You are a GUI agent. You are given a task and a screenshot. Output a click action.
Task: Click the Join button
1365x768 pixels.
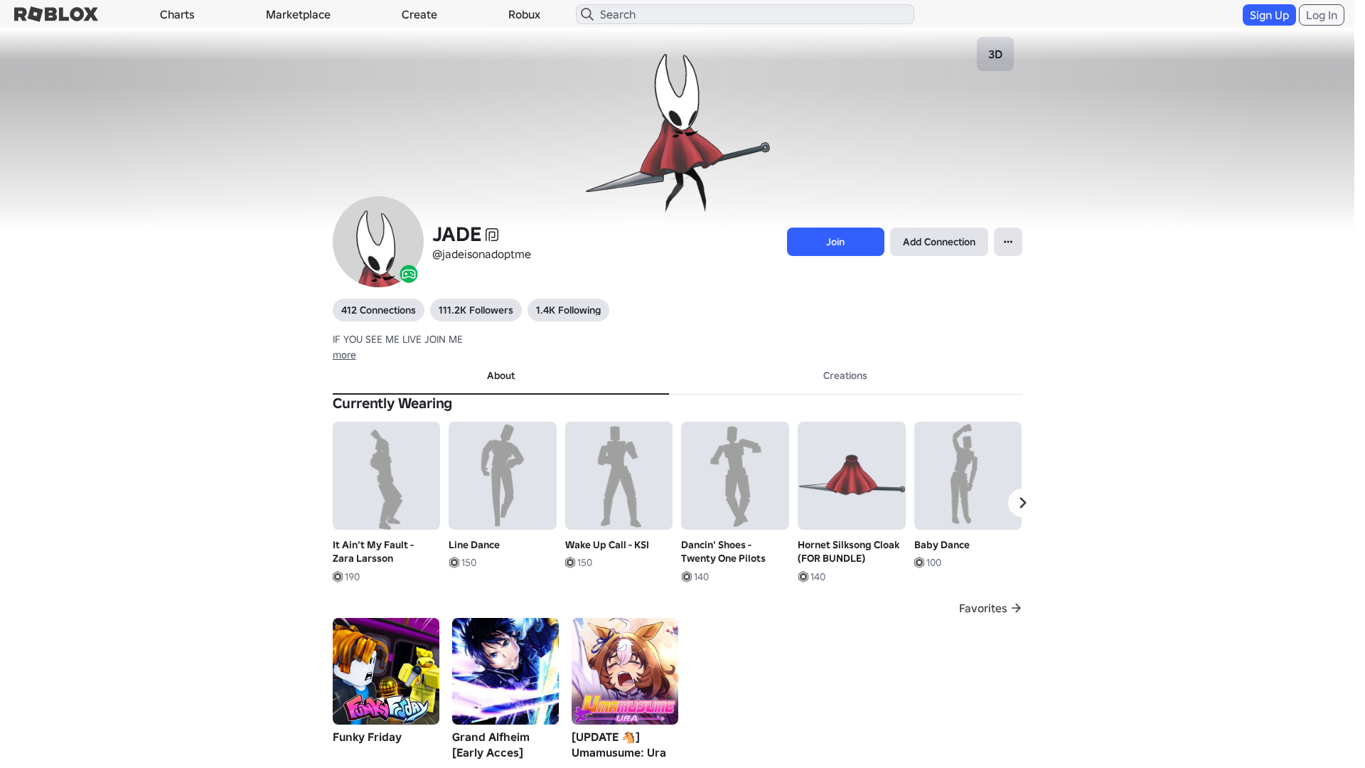[835, 242]
